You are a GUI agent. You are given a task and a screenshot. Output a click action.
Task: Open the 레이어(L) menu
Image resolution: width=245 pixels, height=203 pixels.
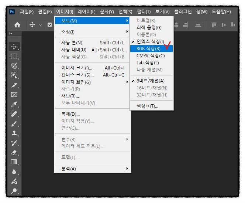[86, 12]
